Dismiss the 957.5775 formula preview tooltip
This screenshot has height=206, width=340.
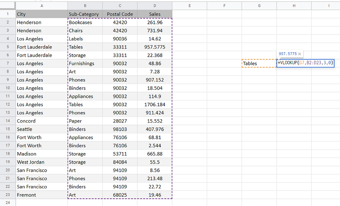pos(299,54)
